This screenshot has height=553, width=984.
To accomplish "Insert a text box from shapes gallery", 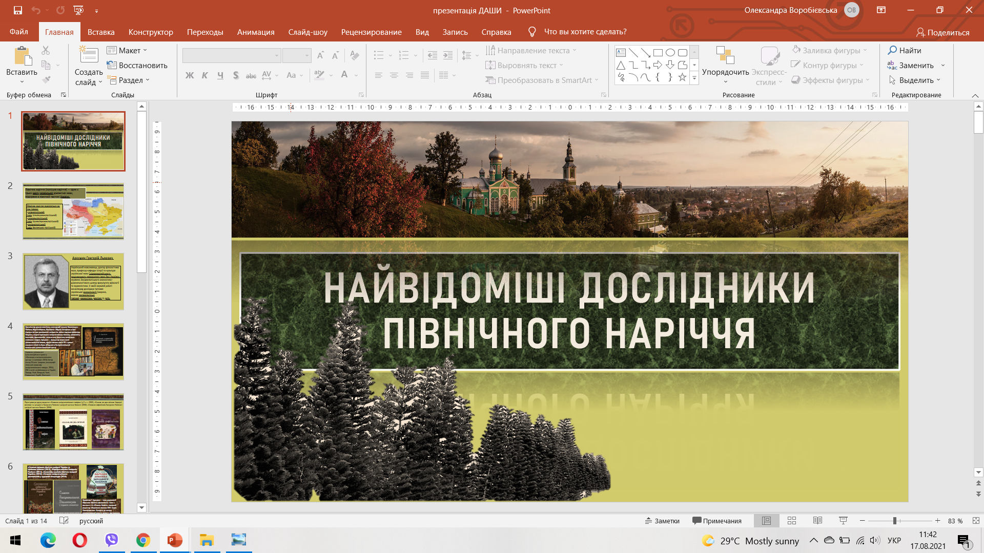I will pos(621,52).
